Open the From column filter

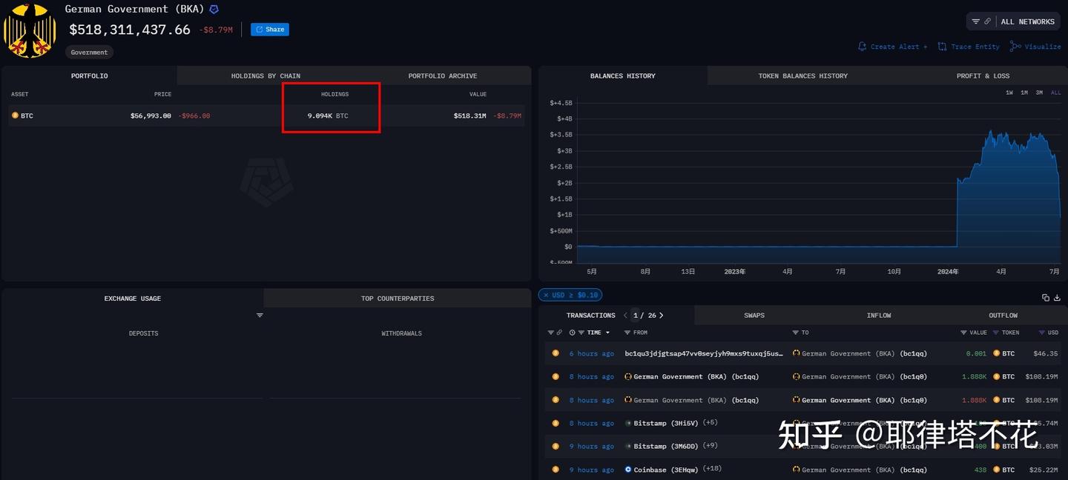click(627, 333)
